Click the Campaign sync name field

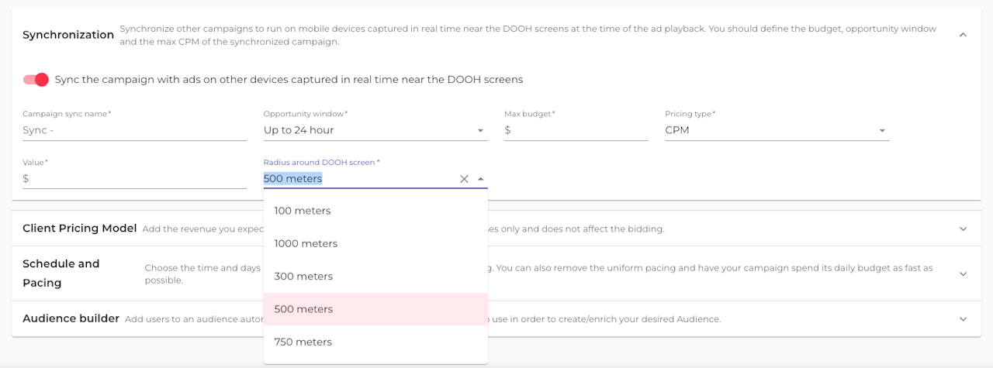click(x=135, y=130)
